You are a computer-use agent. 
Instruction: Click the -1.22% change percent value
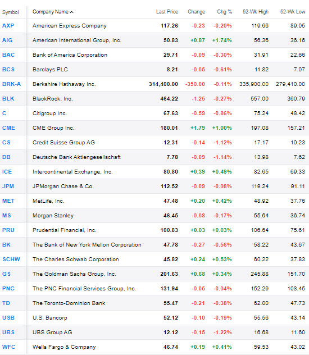pos(222,333)
